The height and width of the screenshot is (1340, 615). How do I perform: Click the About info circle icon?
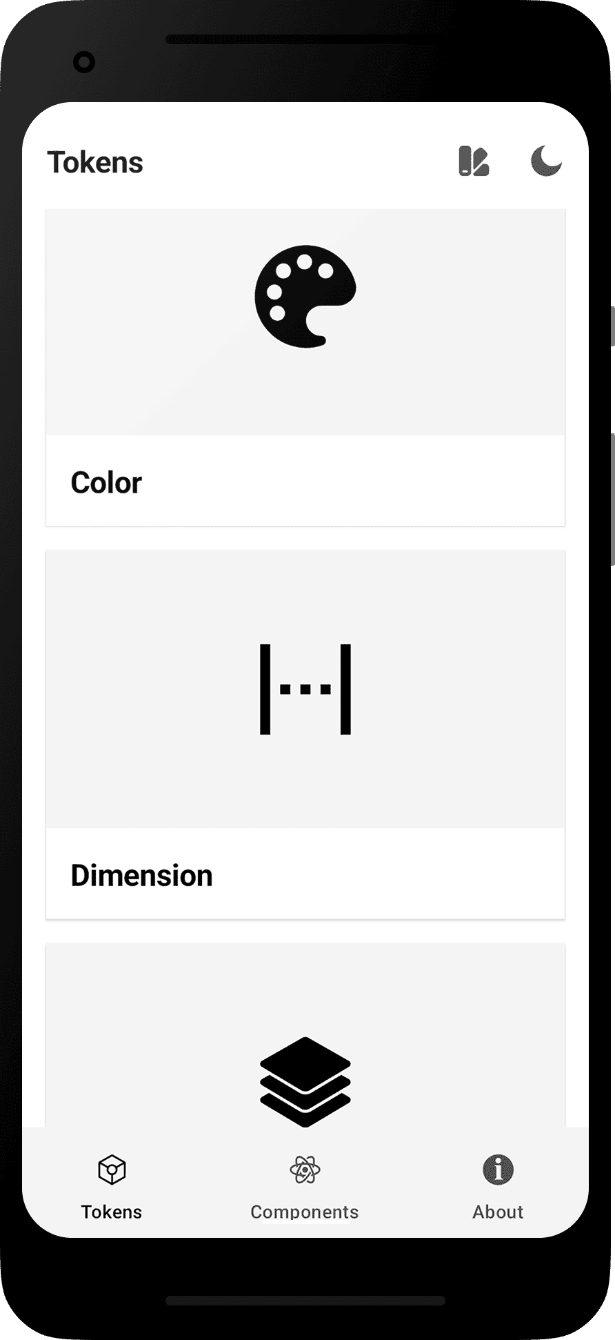498,1170
